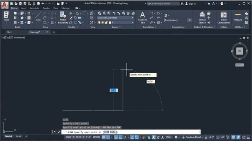The image size is (252, 141).
Task: Toggle ortho mode in status bar
Action: point(120,137)
